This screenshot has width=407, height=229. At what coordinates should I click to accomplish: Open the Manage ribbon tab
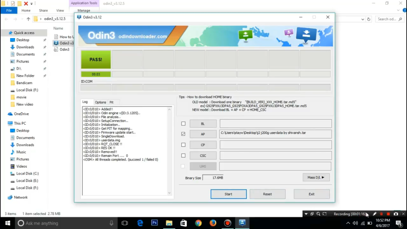pos(84,10)
